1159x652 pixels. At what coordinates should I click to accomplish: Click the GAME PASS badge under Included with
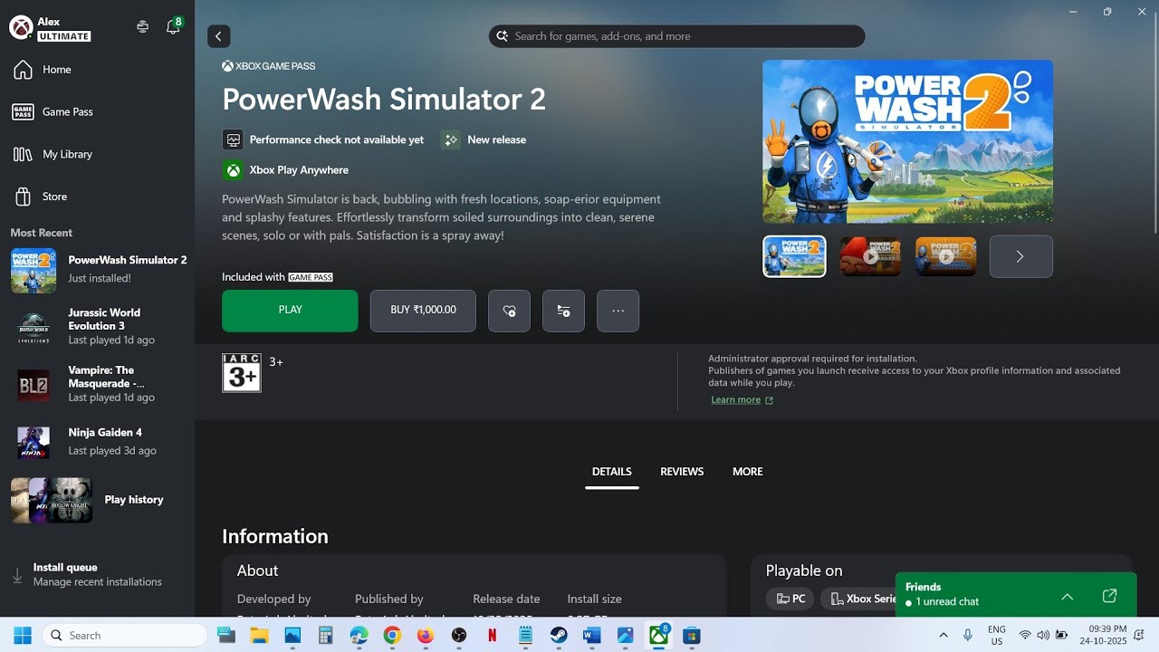[x=311, y=277]
